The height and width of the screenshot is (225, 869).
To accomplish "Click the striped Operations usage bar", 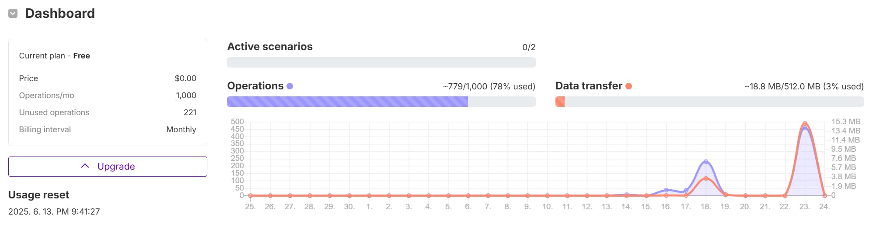I will coord(347,102).
